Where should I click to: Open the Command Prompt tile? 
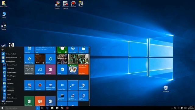point(62,96)
